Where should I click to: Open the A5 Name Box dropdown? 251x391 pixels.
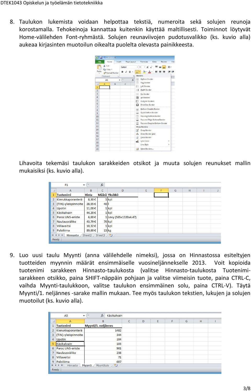[84, 316]
